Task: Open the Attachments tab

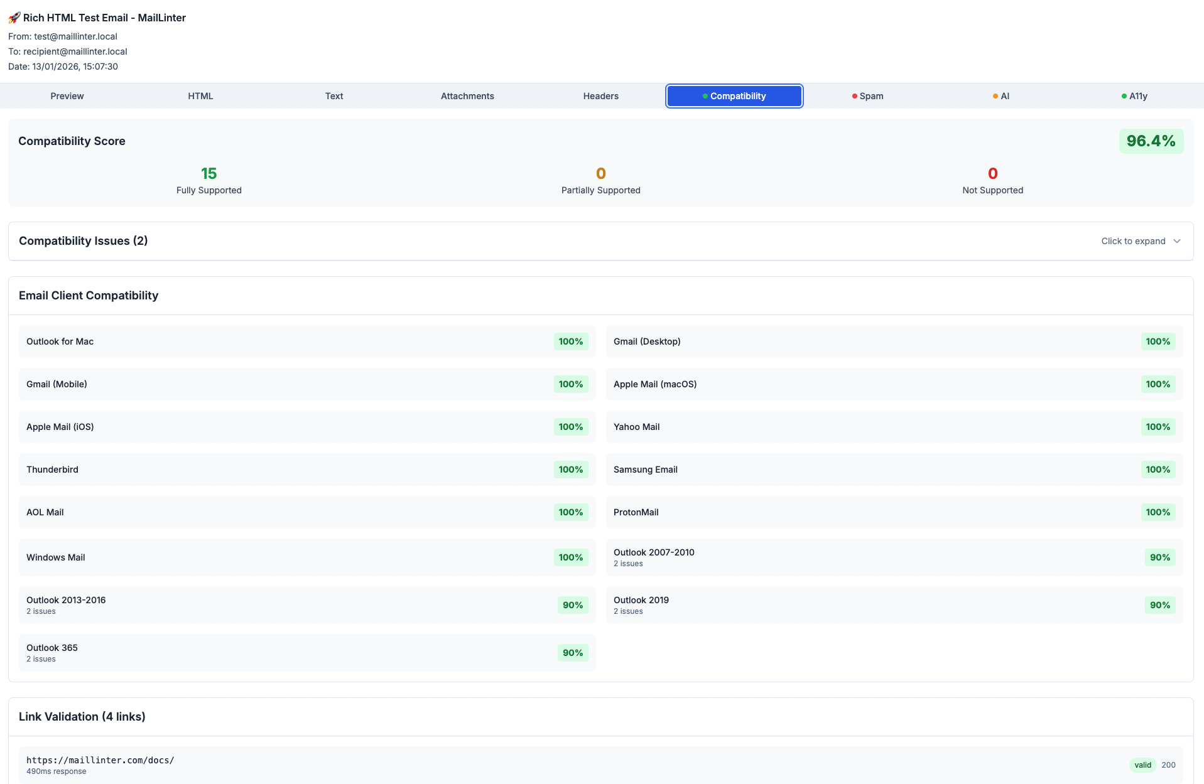Action: [x=467, y=96]
